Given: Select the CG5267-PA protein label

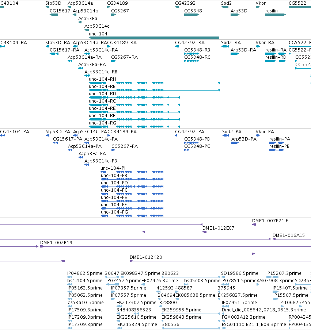Looking at the screenshot, I should (125, 146).
